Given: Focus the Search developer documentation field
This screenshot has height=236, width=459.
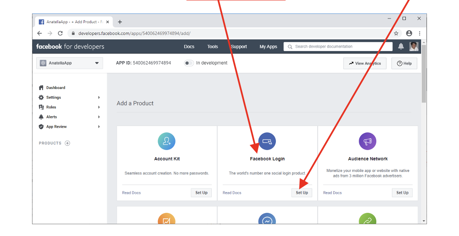Looking at the screenshot, I should tap(342, 46).
